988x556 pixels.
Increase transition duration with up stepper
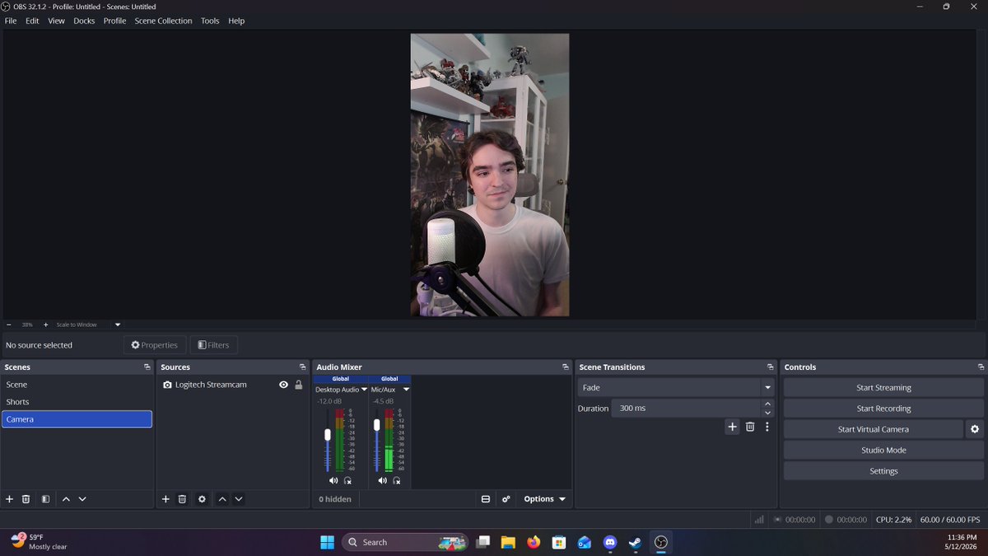pyautogui.click(x=767, y=404)
